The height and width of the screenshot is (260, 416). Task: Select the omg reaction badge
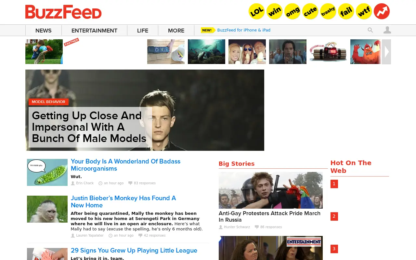click(292, 11)
